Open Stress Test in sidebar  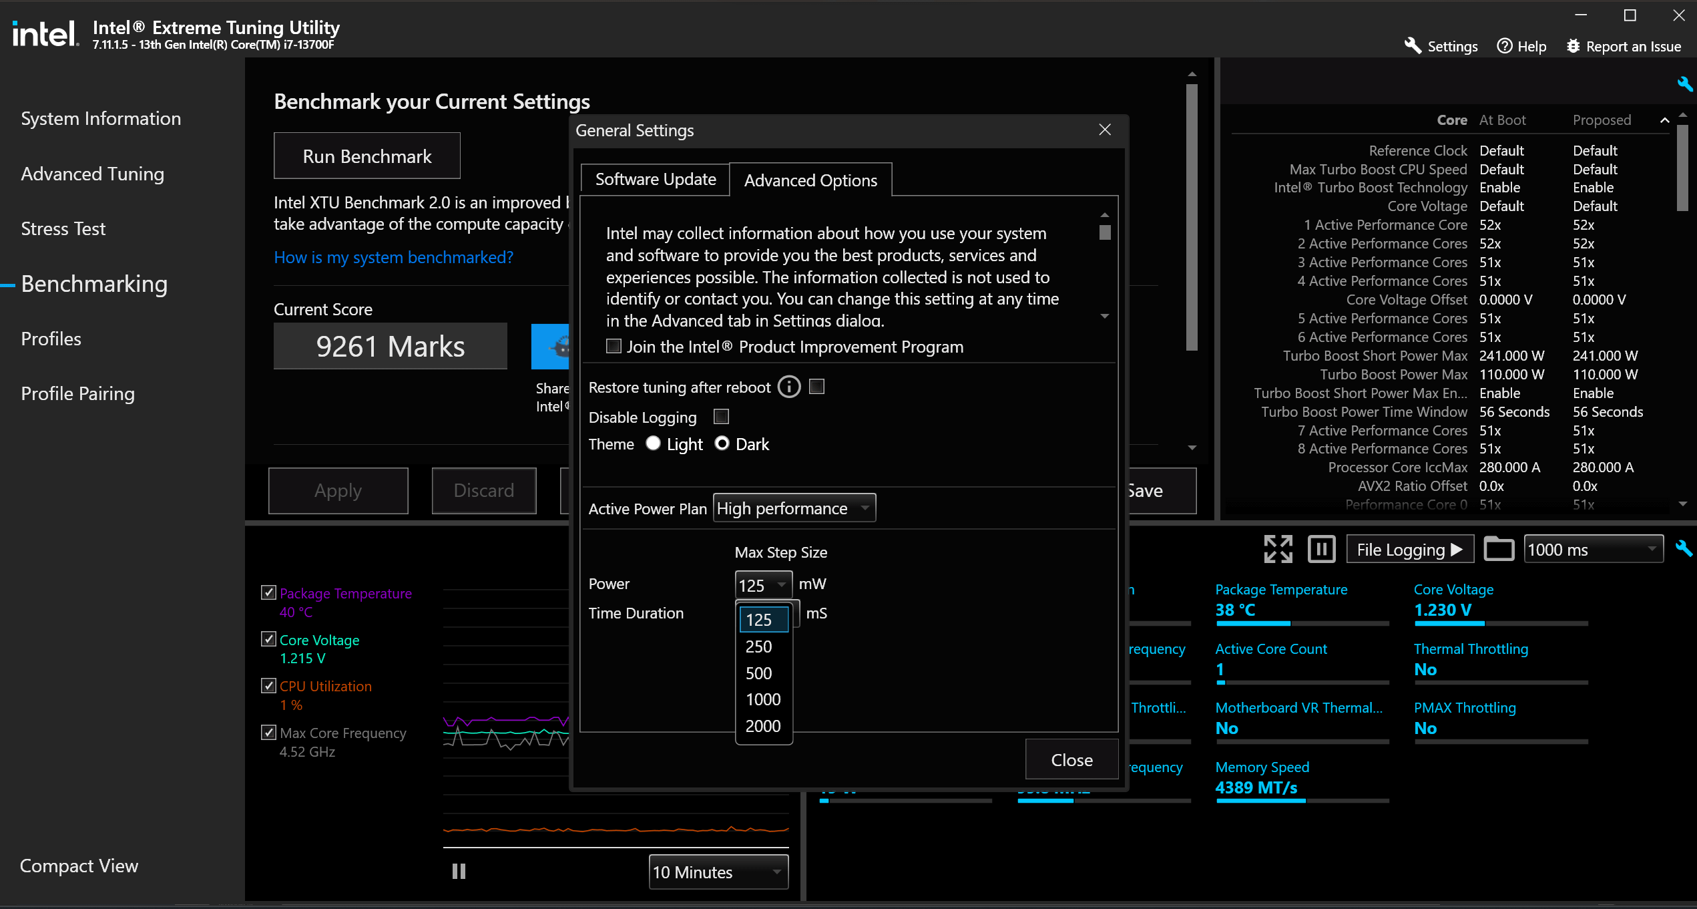[63, 229]
